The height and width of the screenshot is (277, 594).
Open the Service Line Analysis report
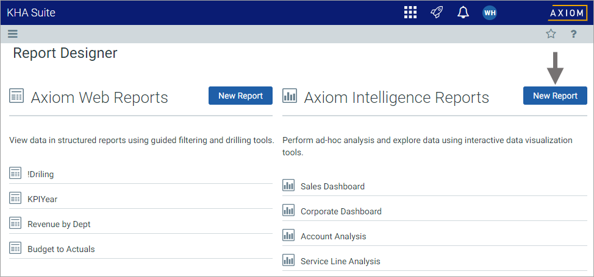tap(340, 262)
